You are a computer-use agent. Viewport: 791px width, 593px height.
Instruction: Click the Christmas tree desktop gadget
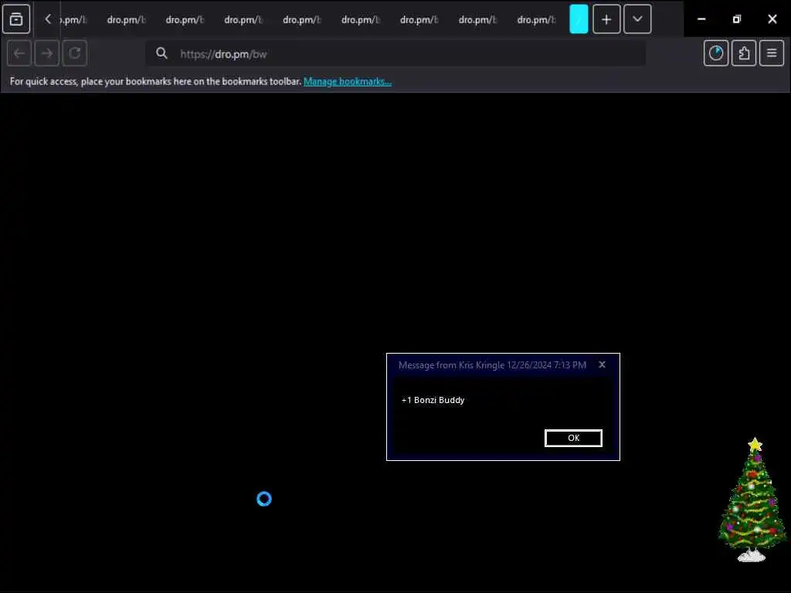point(752,500)
